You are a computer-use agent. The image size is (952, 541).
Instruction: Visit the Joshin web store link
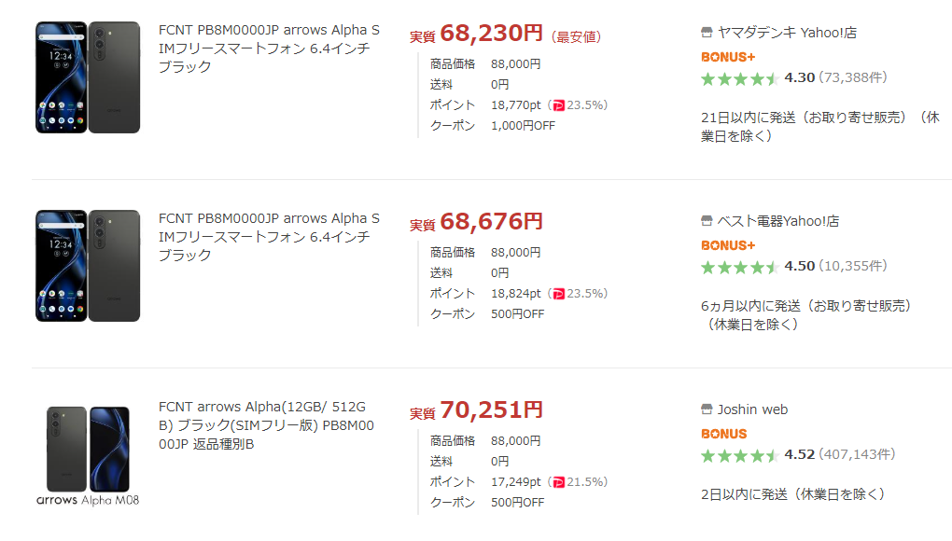[x=752, y=409]
